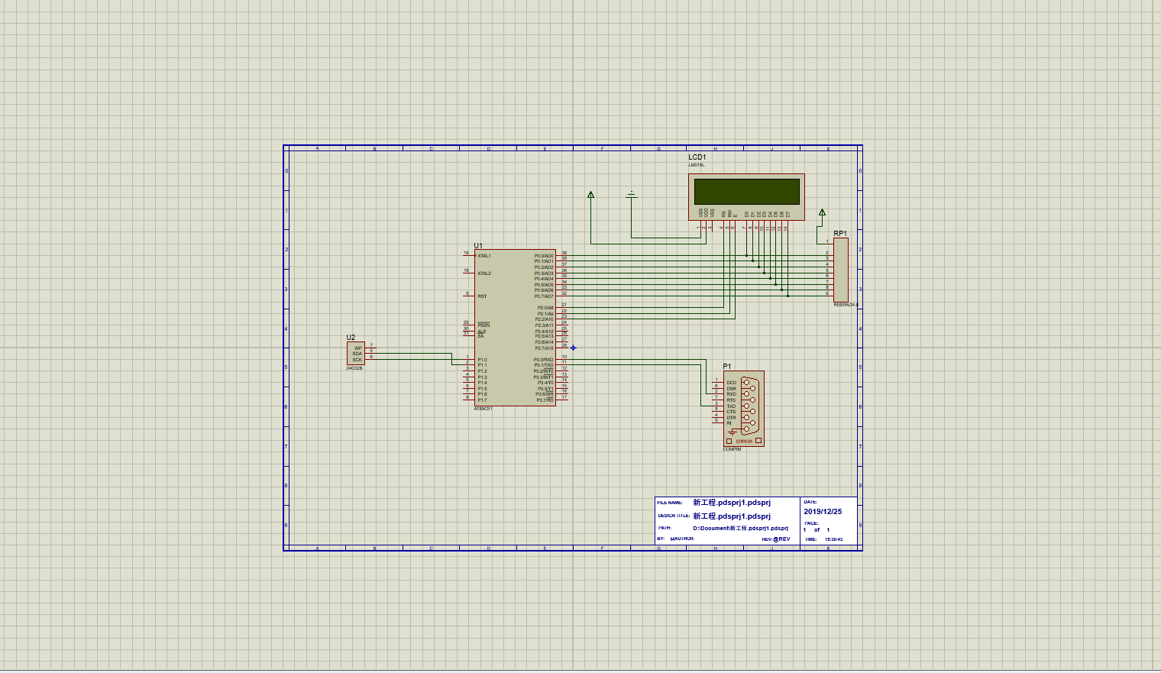Click the DTR pin on P1 connector
The height and width of the screenshot is (673, 1161).
[x=731, y=418]
